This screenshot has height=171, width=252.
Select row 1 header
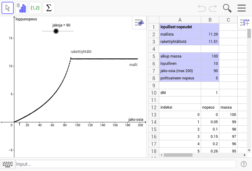pos(154,27)
